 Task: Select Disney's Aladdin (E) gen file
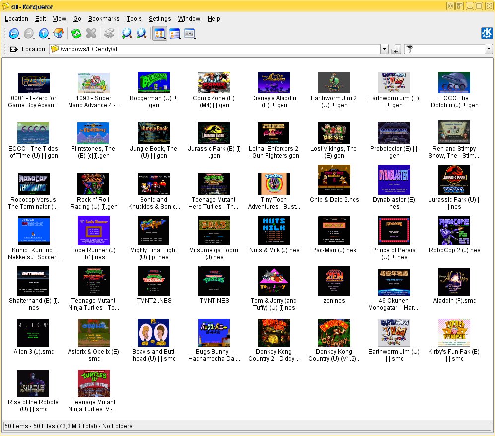click(x=274, y=90)
